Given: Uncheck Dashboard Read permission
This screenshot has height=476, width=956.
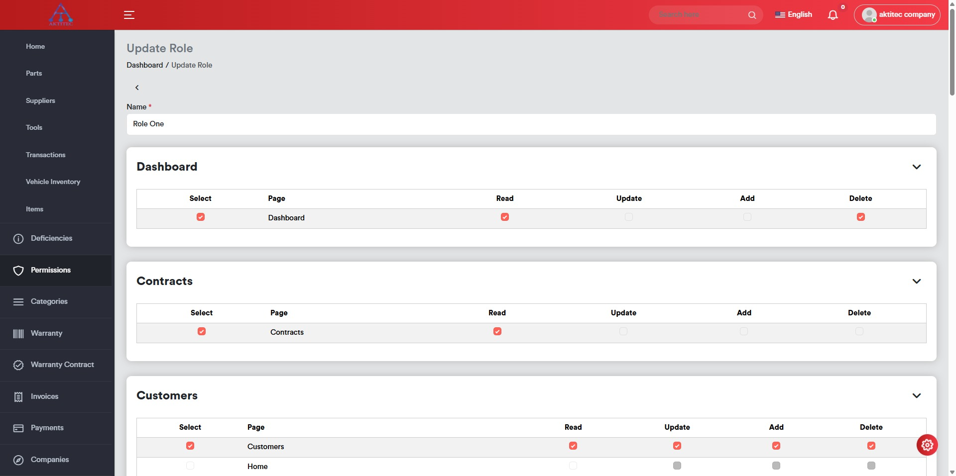Looking at the screenshot, I should 505,217.
